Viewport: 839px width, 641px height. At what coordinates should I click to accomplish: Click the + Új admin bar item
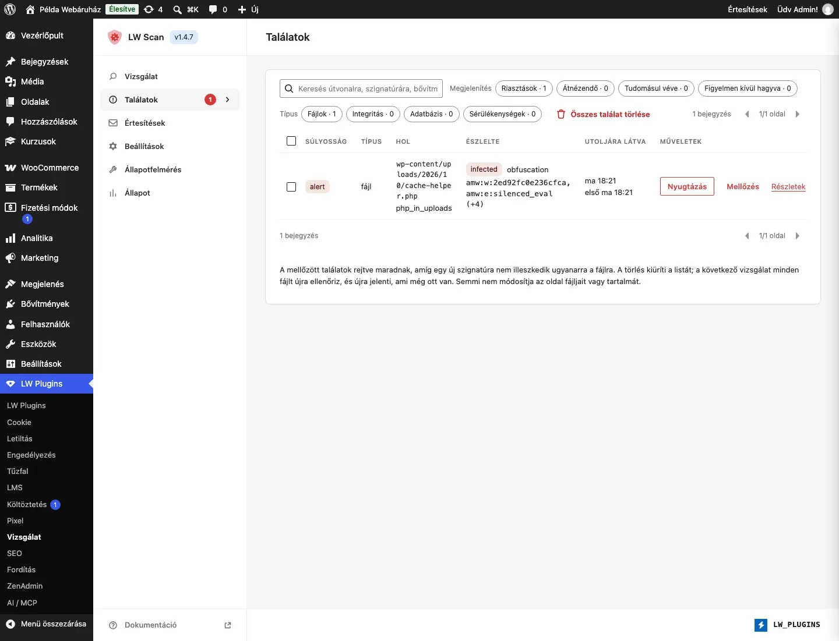[x=248, y=9]
